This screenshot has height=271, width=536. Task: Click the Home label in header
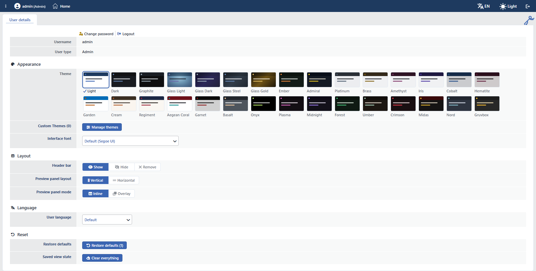[65, 6]
